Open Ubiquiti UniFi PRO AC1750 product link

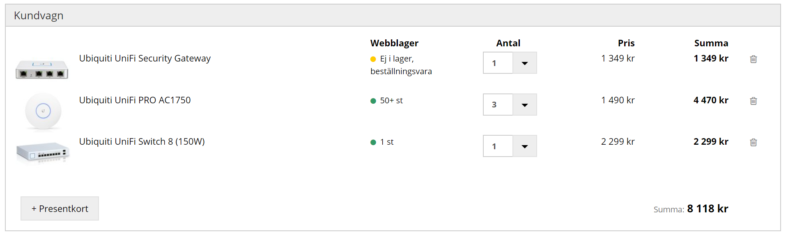click(x=135, y=100)
